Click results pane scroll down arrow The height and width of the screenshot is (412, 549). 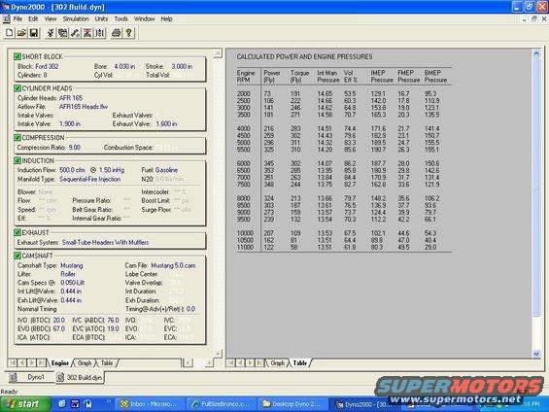(536, 354)
